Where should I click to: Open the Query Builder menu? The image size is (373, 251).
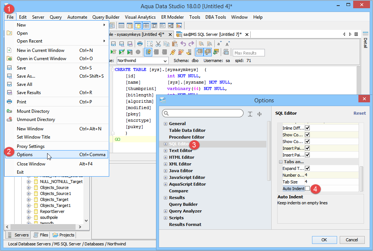click(x=106, y=17)
